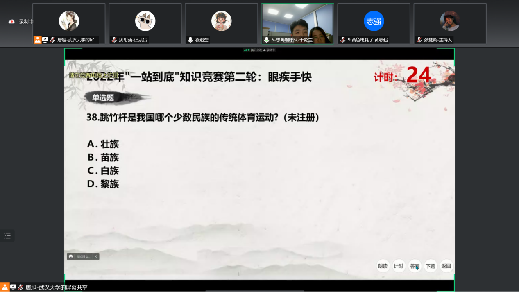Click the blue 志强 avatar tile

374,21
